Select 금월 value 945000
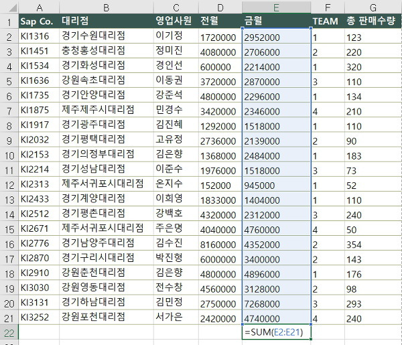 coord(276,184)
